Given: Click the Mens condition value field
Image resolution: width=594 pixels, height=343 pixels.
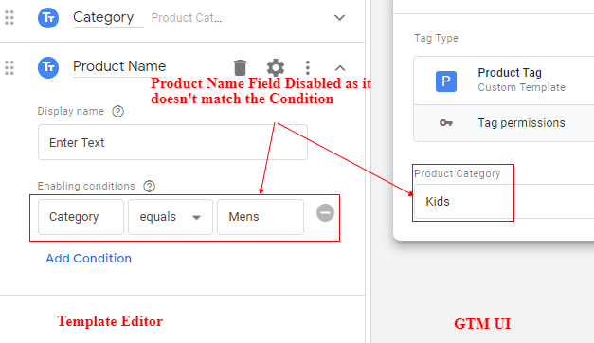Looking at the screenshot, I should click(x=261, y=217).
